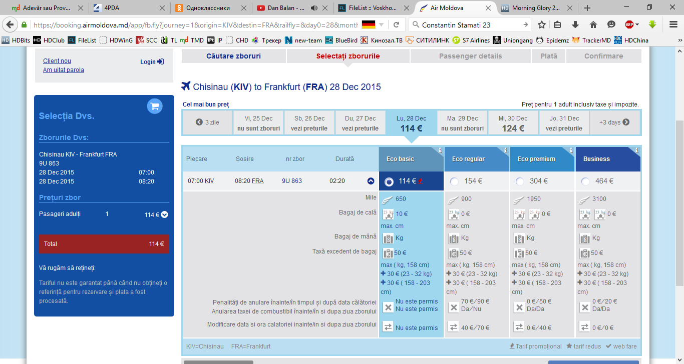684x364 pixels.
Task: Click the hand baggage icon for Eco regular
Action: (x=453, y=238)
